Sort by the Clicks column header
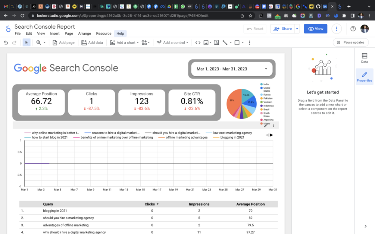The image size is (375, 234). coord(151,204)
